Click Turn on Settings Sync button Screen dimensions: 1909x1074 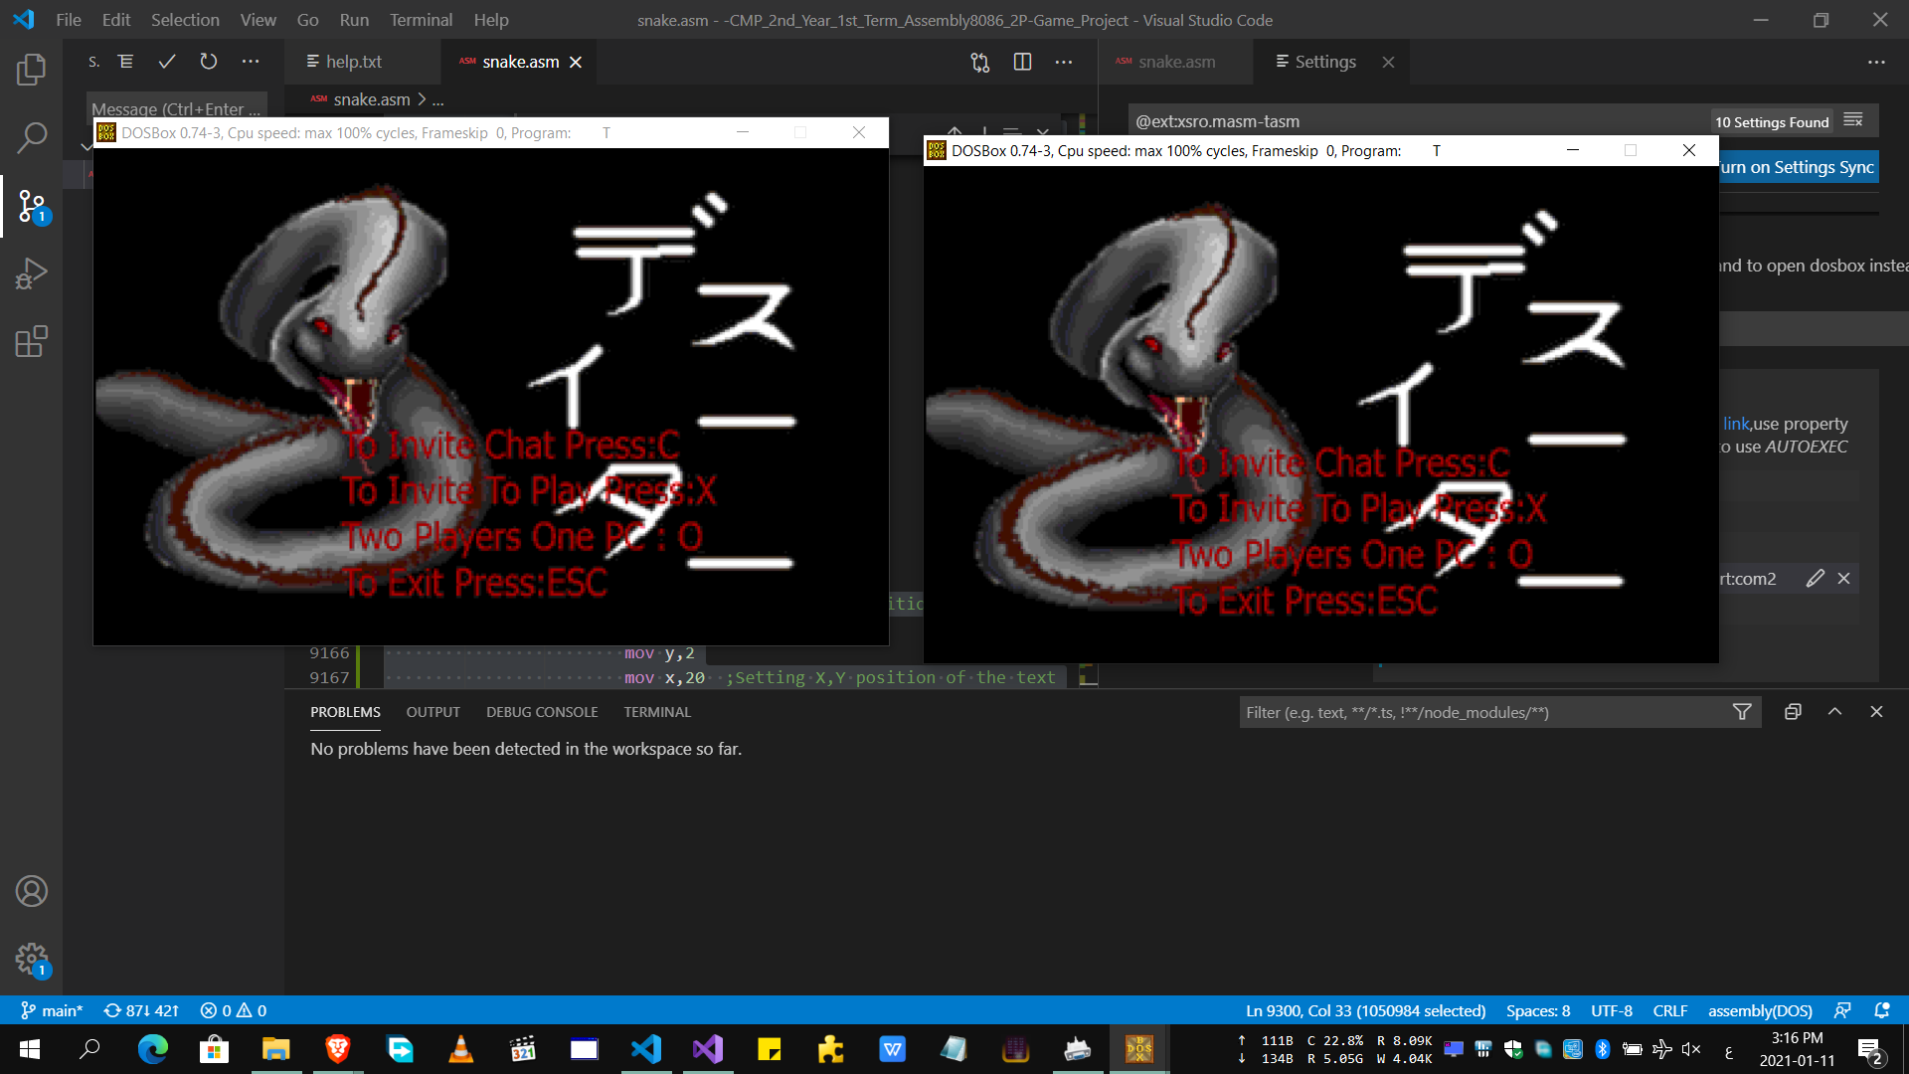click(1798, 167)
